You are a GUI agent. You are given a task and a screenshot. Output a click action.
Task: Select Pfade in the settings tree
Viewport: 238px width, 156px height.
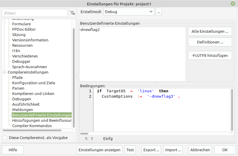point(17,77)
